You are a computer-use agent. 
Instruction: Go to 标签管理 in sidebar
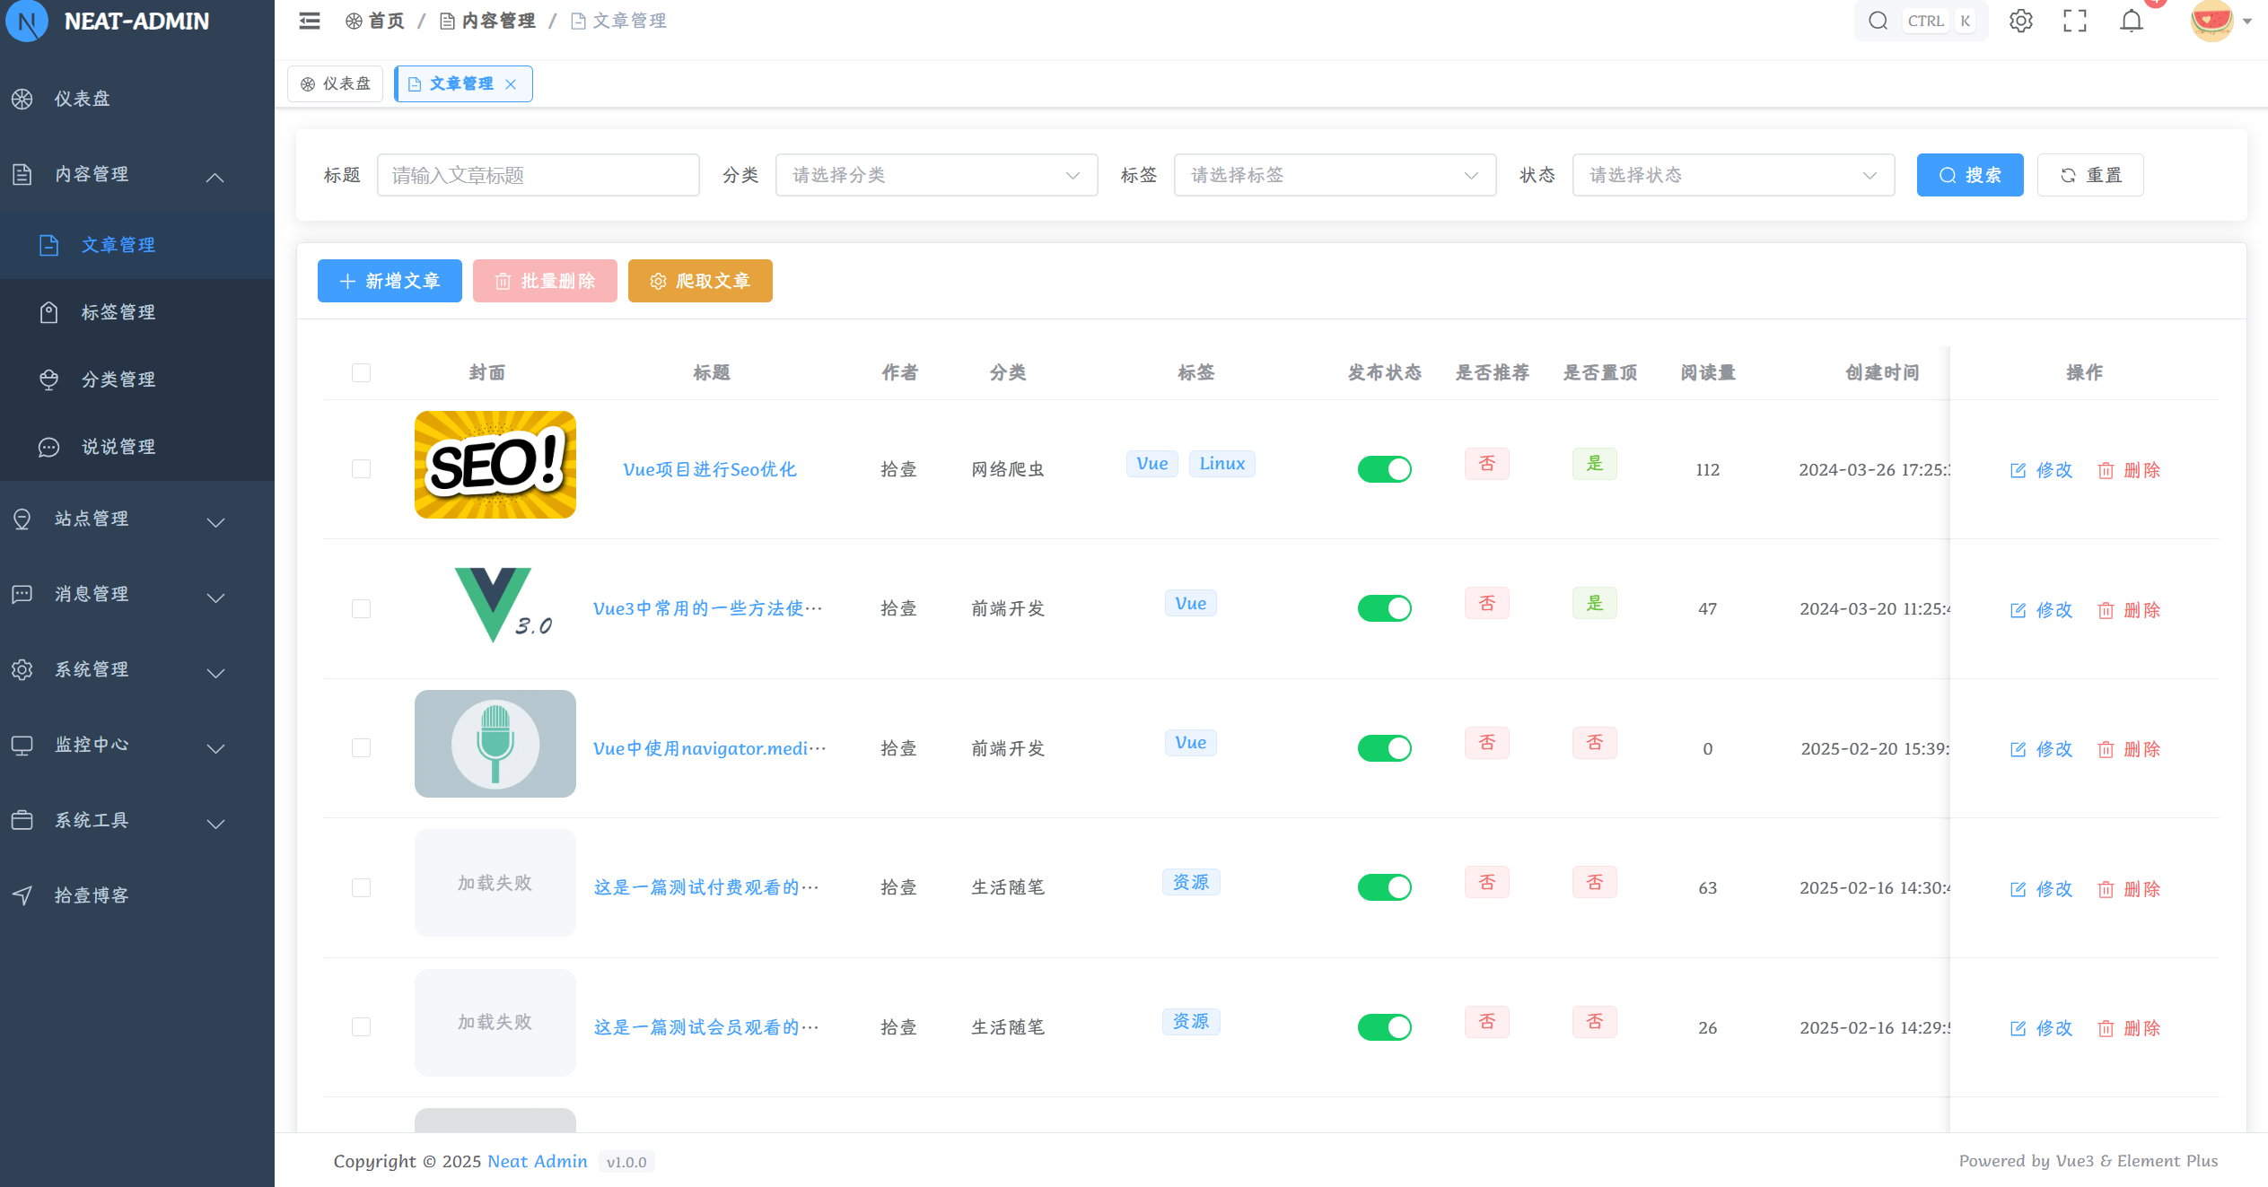coord(118,312)
